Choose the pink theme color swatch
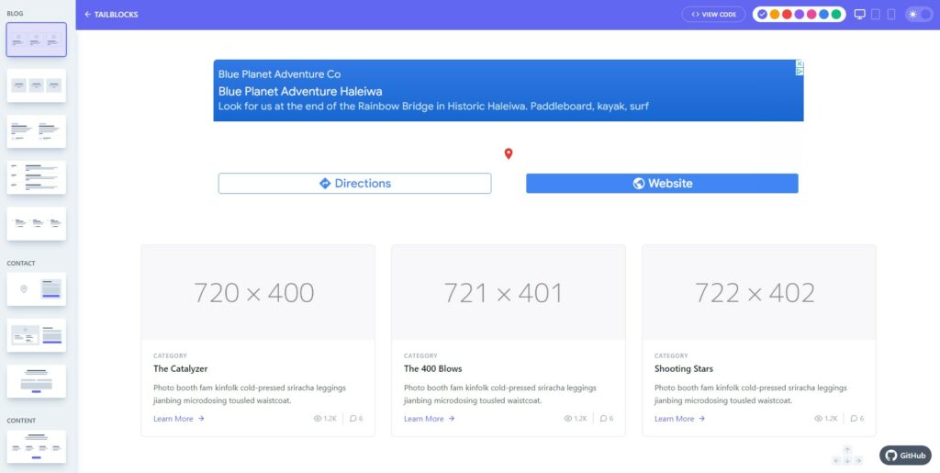 pyautogui.click(x=811, y=15)
